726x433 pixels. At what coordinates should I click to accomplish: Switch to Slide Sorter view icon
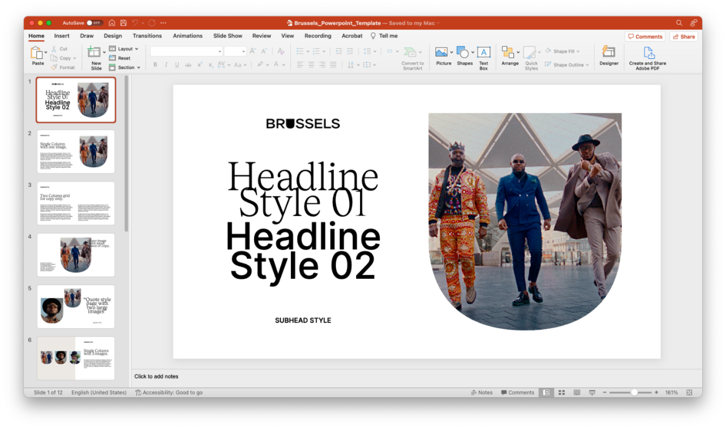coord(562,392)
